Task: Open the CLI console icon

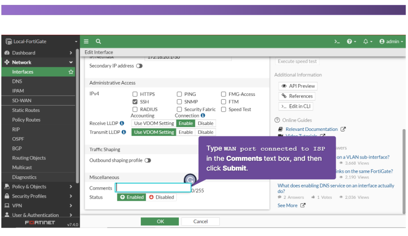Action: (337, 41)
